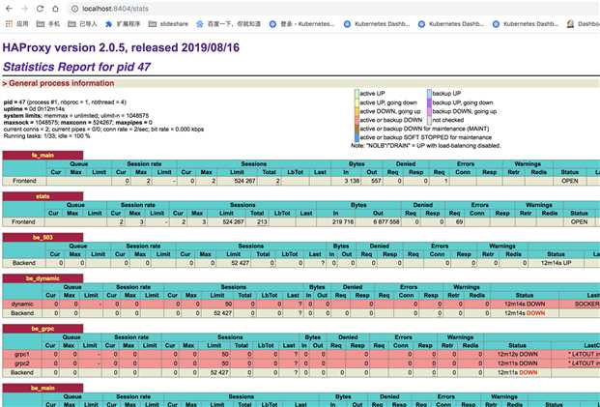Click the Warnings header in be_503 table
Screen dimensions: 600x407
pos(502,246)
